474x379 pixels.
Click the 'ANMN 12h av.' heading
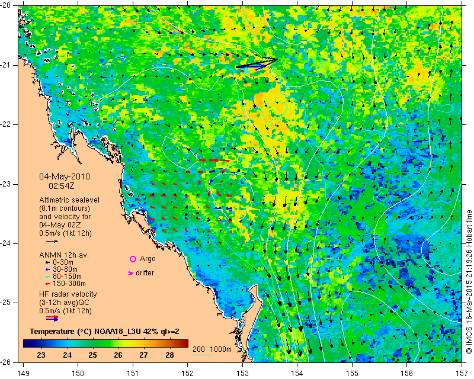click(64, 255)
